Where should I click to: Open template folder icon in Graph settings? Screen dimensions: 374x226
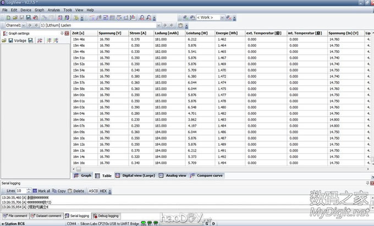(4, 41)
